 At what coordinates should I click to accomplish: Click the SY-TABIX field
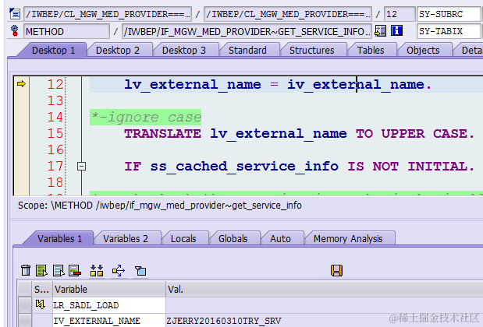(x=449, y=31)
